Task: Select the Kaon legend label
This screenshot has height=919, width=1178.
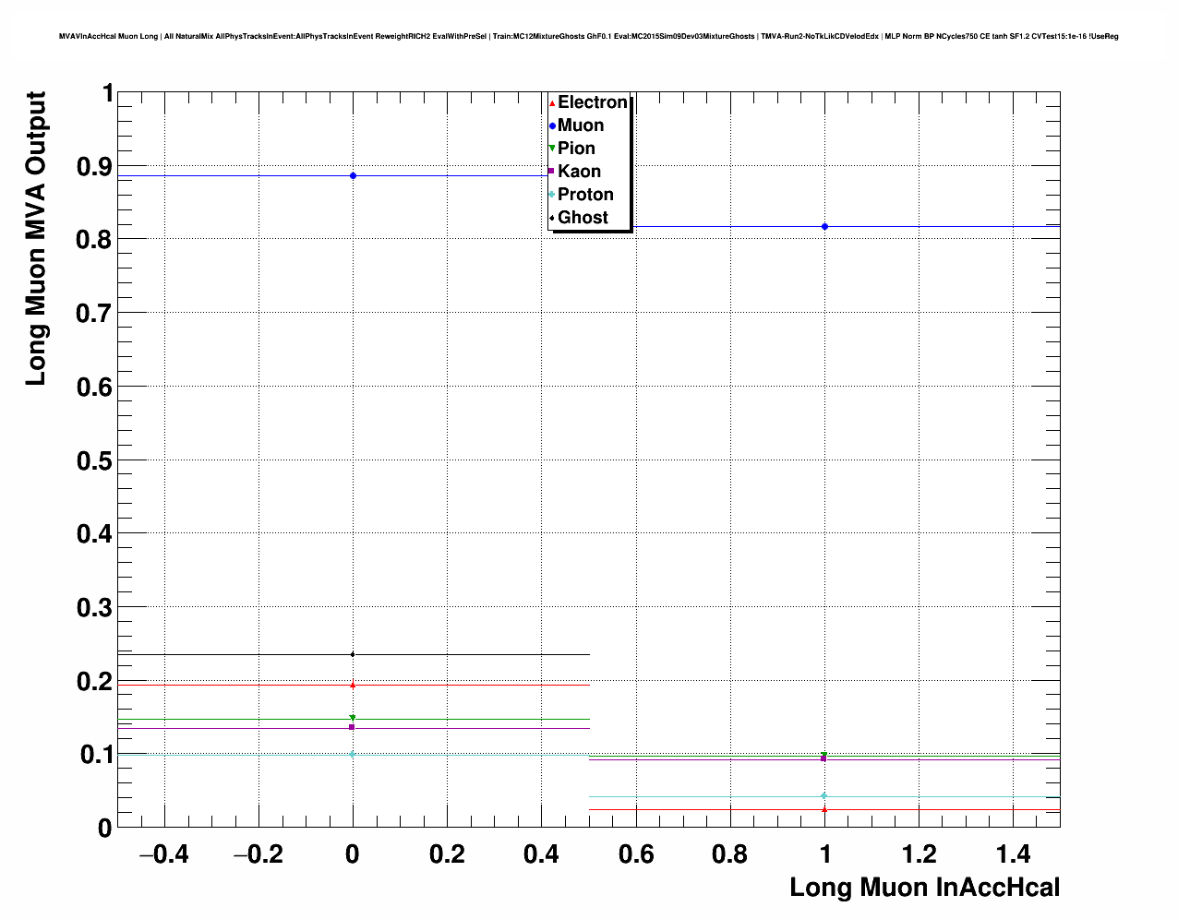Action: 579,172
